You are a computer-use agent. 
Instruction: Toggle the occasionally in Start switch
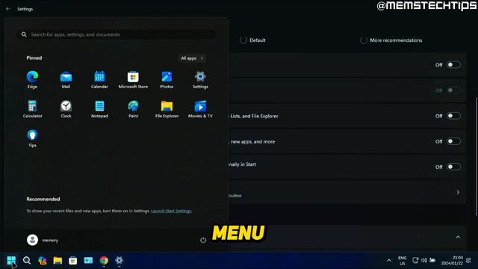[x=453, y=167]
